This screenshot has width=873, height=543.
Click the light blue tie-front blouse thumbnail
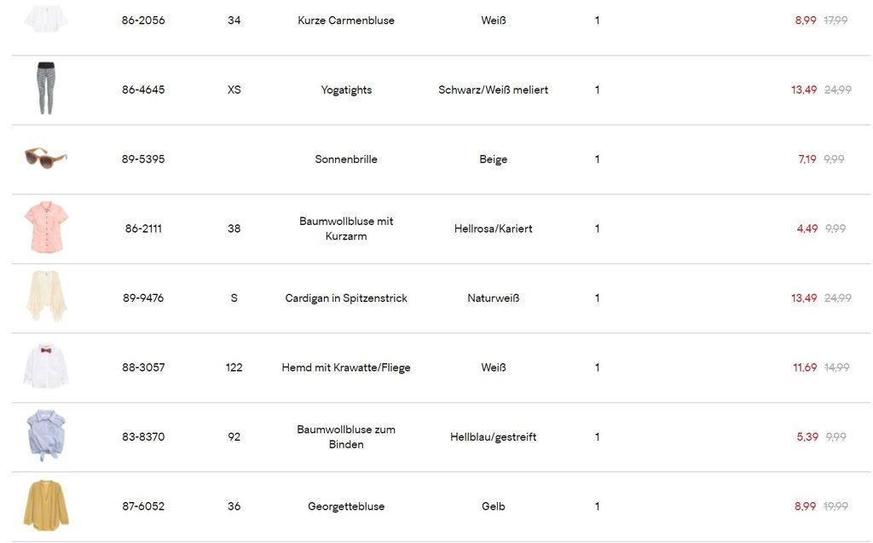(x=46, y=436)
